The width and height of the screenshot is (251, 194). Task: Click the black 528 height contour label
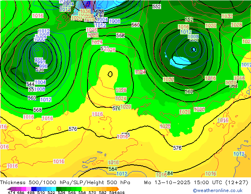click(100, 12)
